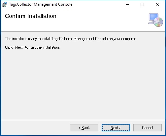The image size is (166, 136).
Task: Click the Confirm Installation heading
Action: pyautogui.click(x=31, y=16)
